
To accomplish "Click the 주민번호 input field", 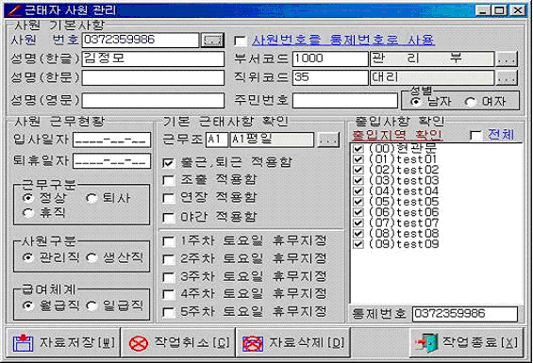I will tap(344, 101).
